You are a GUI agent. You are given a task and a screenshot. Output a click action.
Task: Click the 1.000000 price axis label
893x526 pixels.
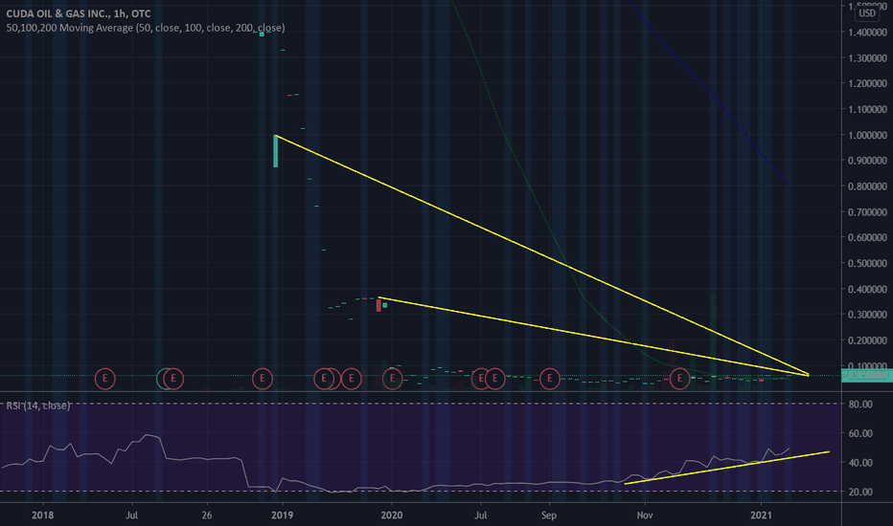coord(867,136)
